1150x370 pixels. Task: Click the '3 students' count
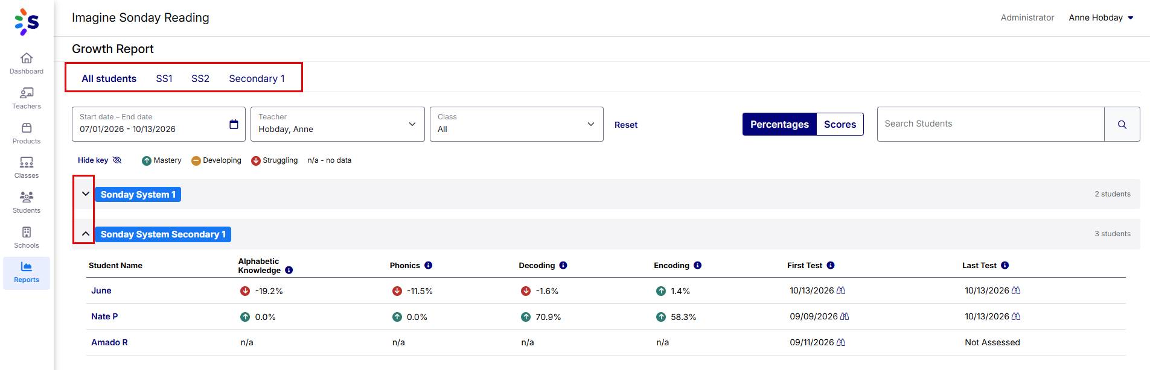1113,234
